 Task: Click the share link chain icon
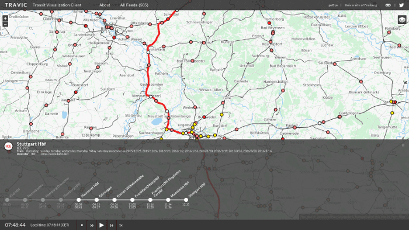pos(388,5)
